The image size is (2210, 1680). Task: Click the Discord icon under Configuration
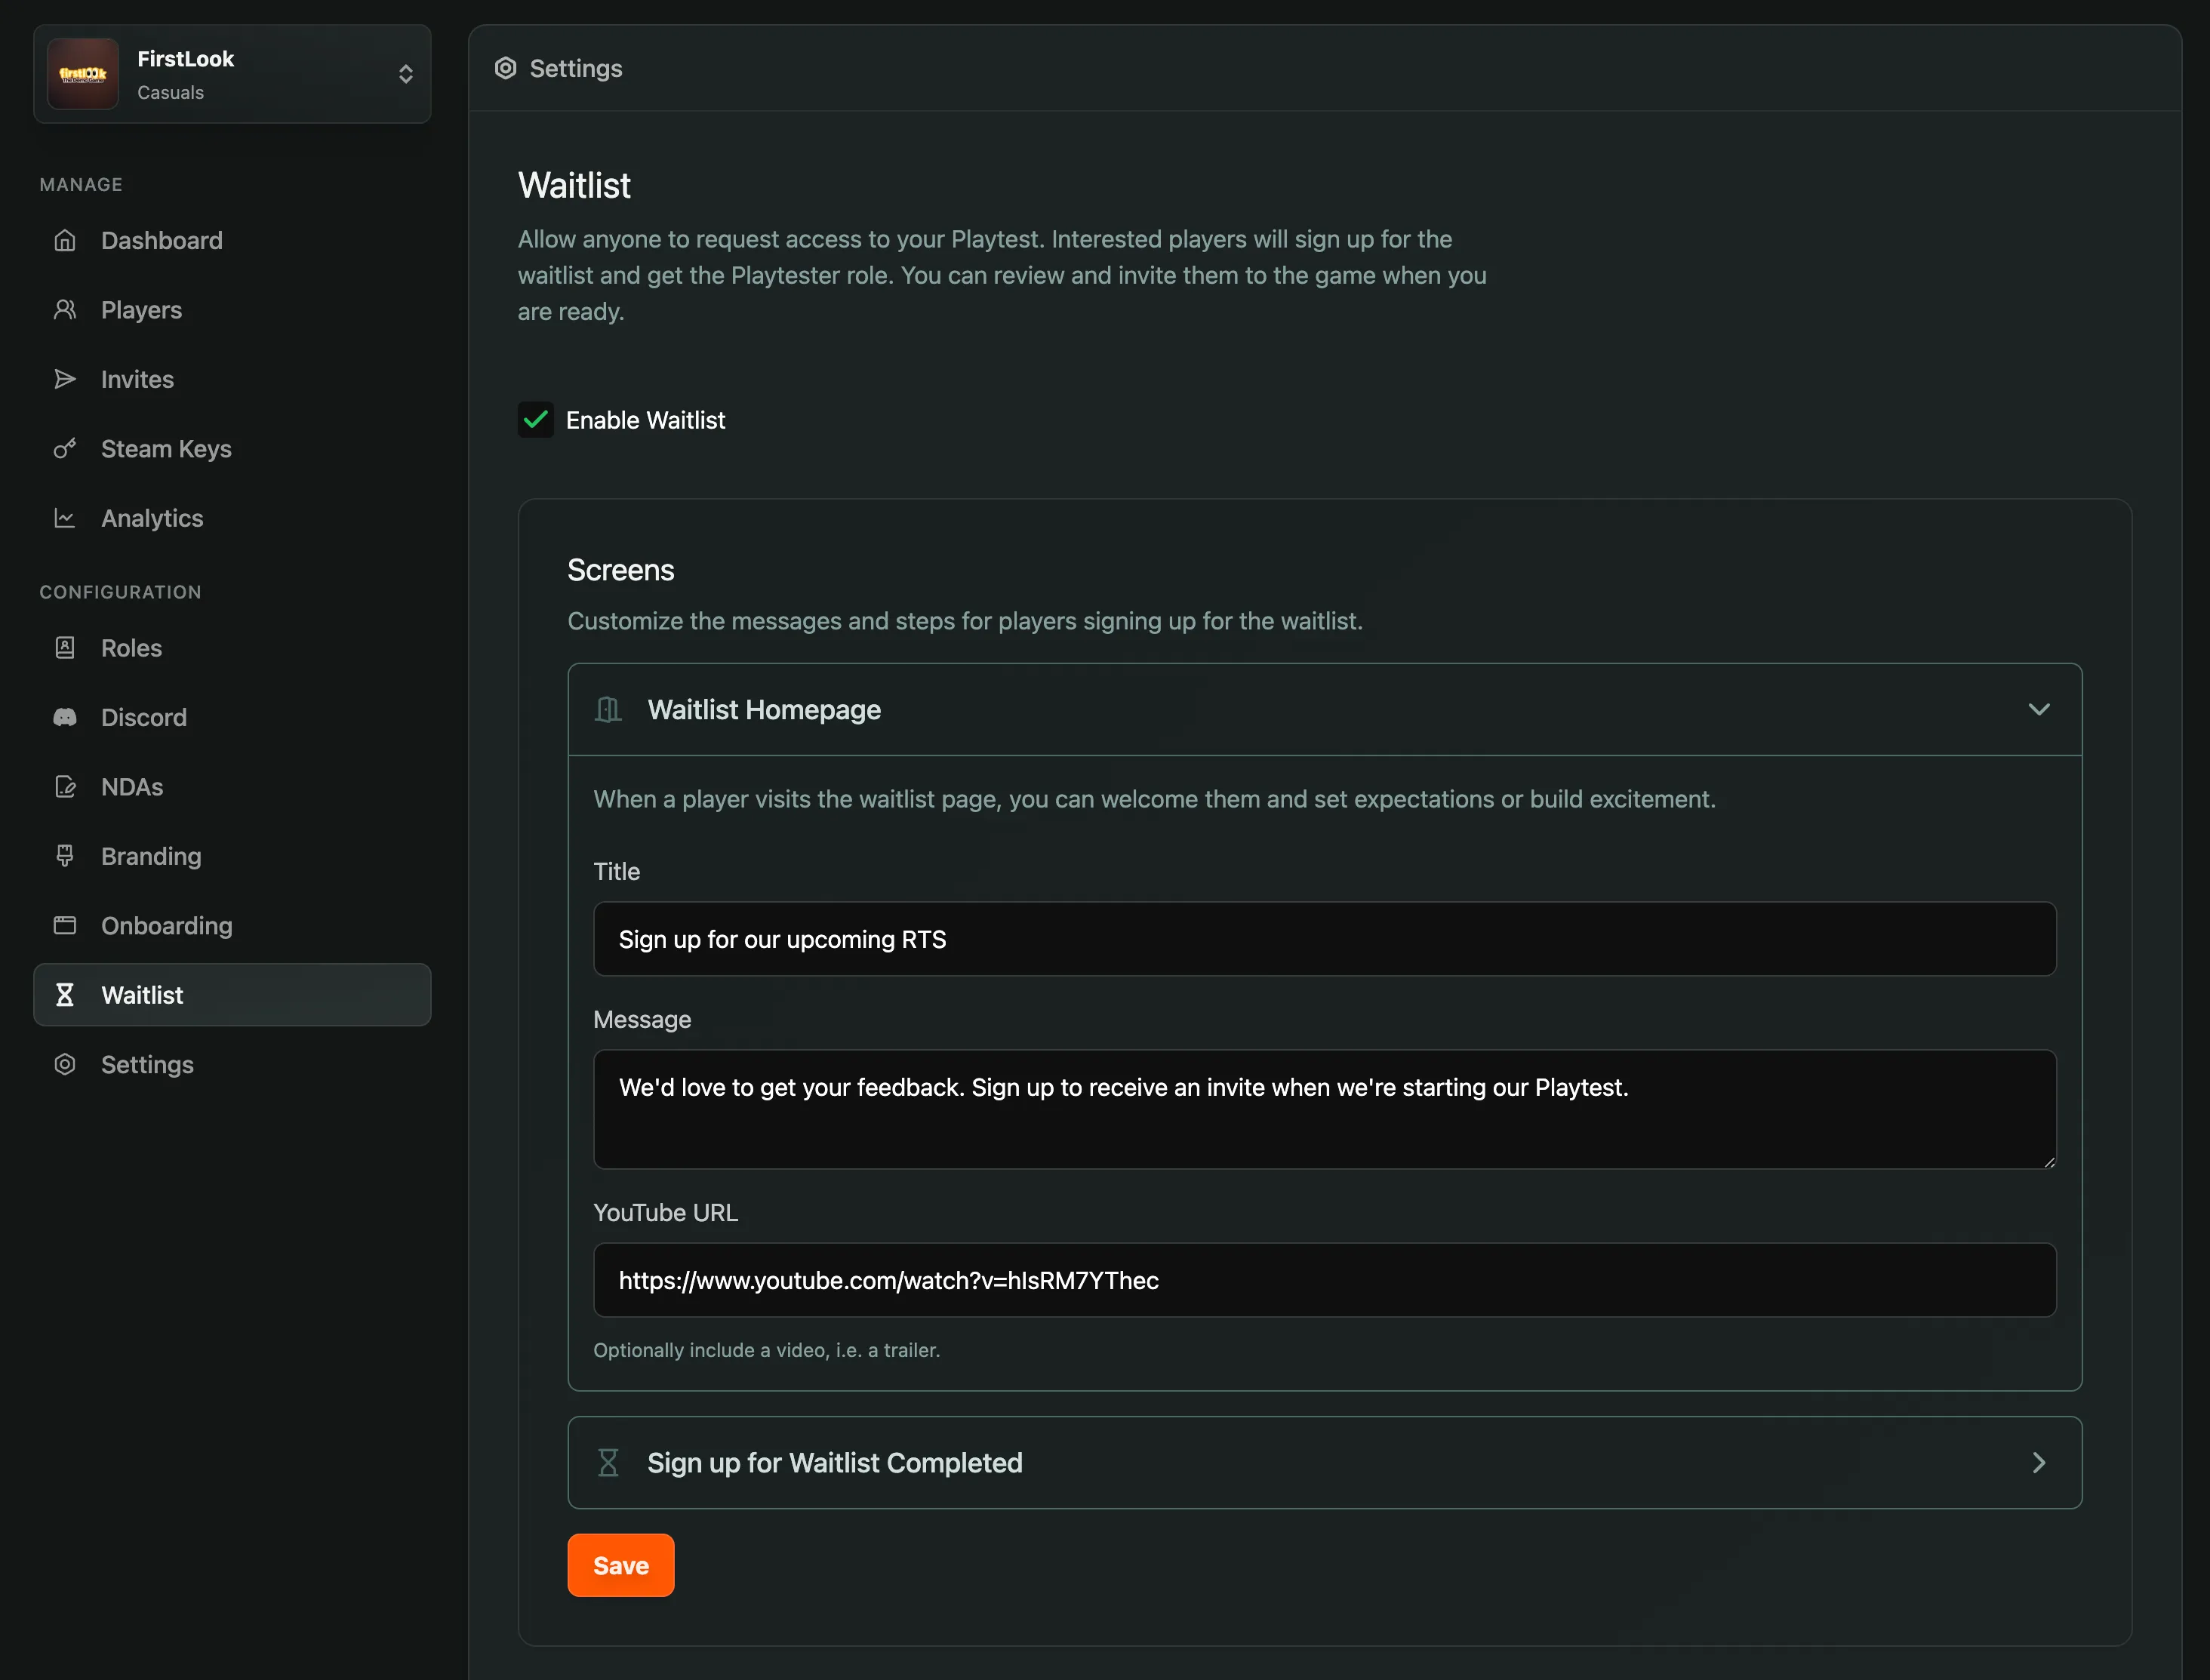pos(65,717)
